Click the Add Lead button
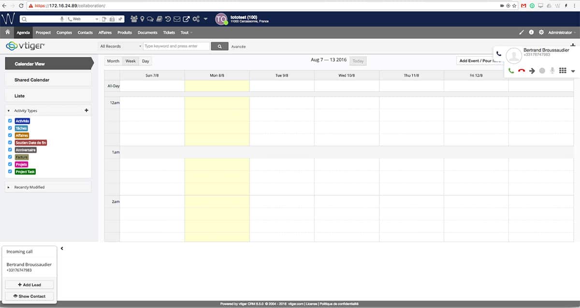Screen dimensions: 580x308 (x=29, y=285)
